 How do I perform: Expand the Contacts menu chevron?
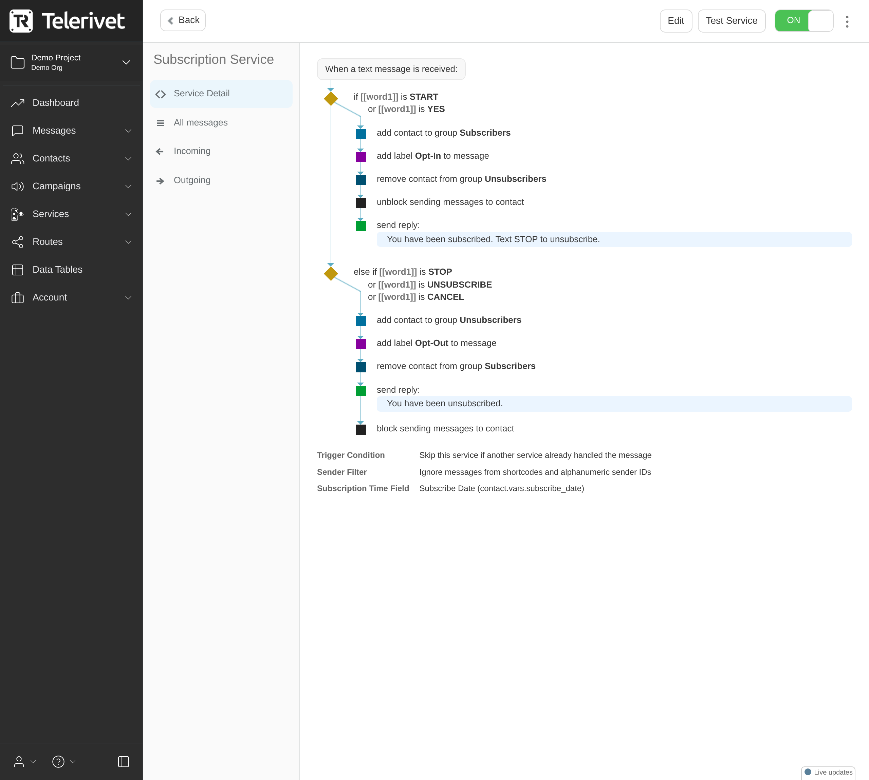[128, 159]
